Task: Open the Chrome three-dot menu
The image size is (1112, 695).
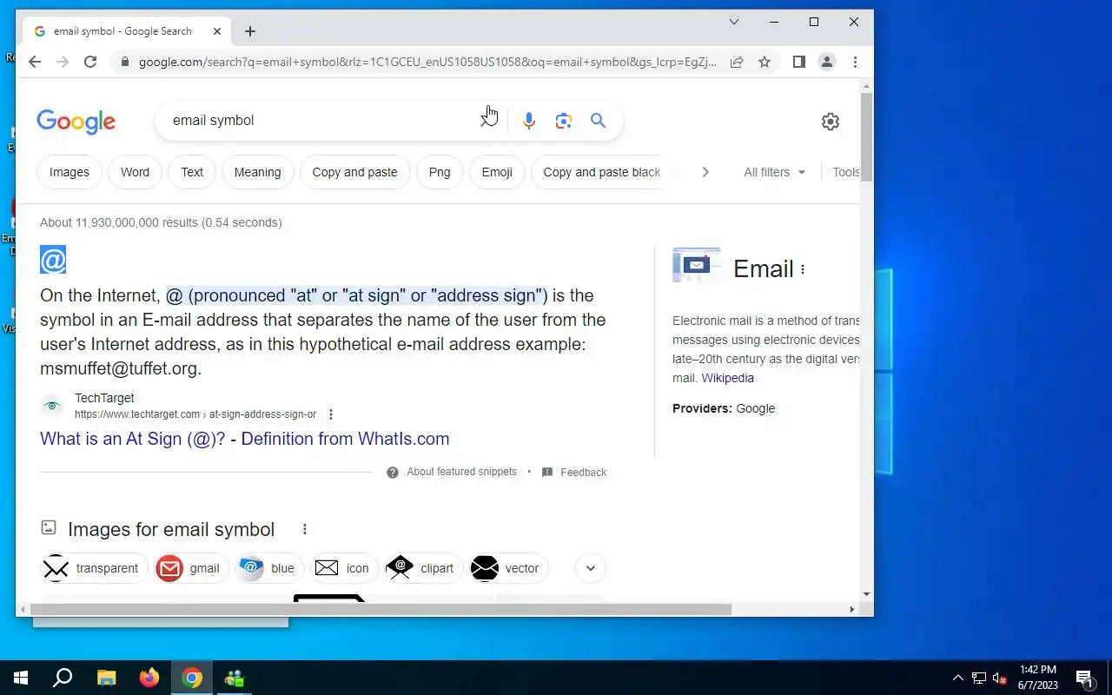Action: [x=855, y=62]
